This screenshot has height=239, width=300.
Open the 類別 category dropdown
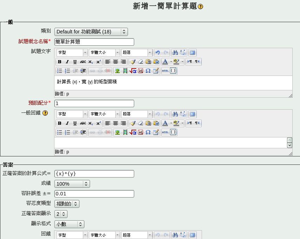[91, 32]
